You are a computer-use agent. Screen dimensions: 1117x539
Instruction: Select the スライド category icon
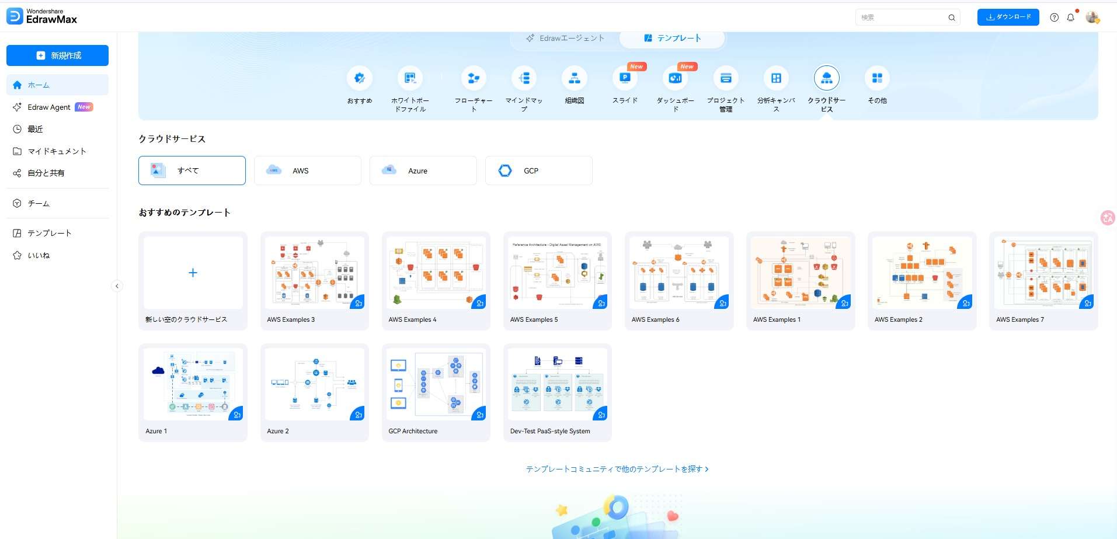[625, 78]
